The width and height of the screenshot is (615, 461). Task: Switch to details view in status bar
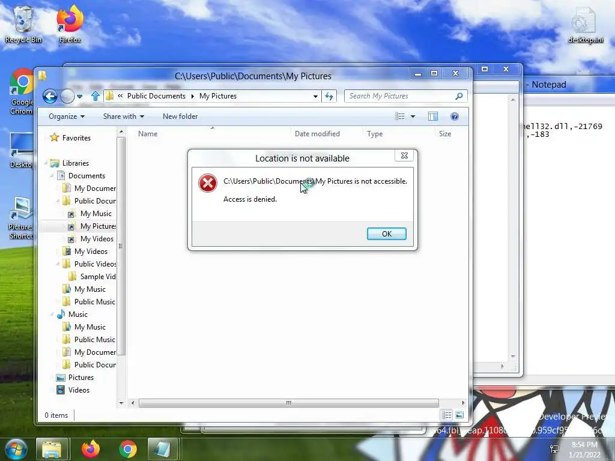[446, 415]
